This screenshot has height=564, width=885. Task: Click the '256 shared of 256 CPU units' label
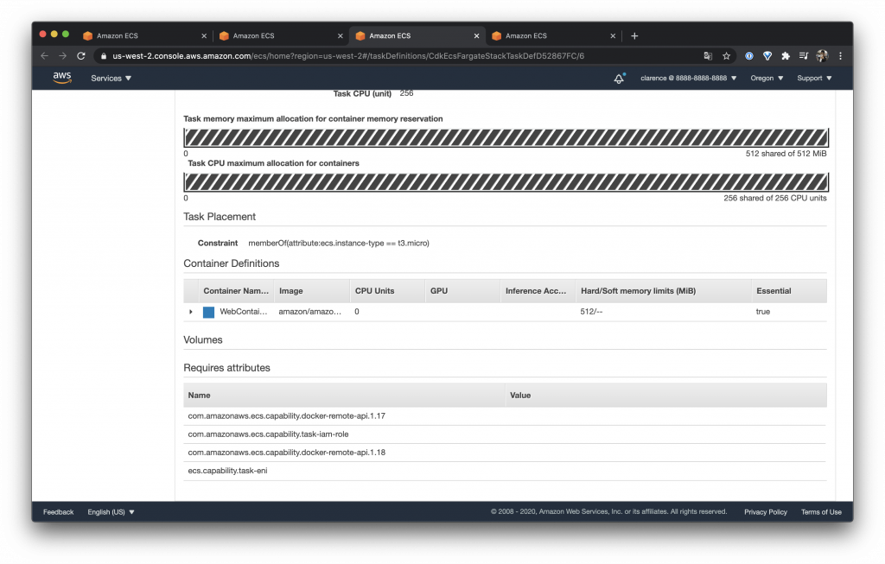point(775,198)
